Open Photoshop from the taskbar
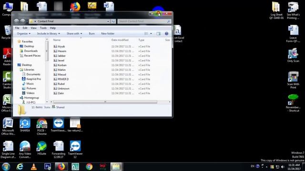Screen dimensions: 305x171 [x=48, y=167]
